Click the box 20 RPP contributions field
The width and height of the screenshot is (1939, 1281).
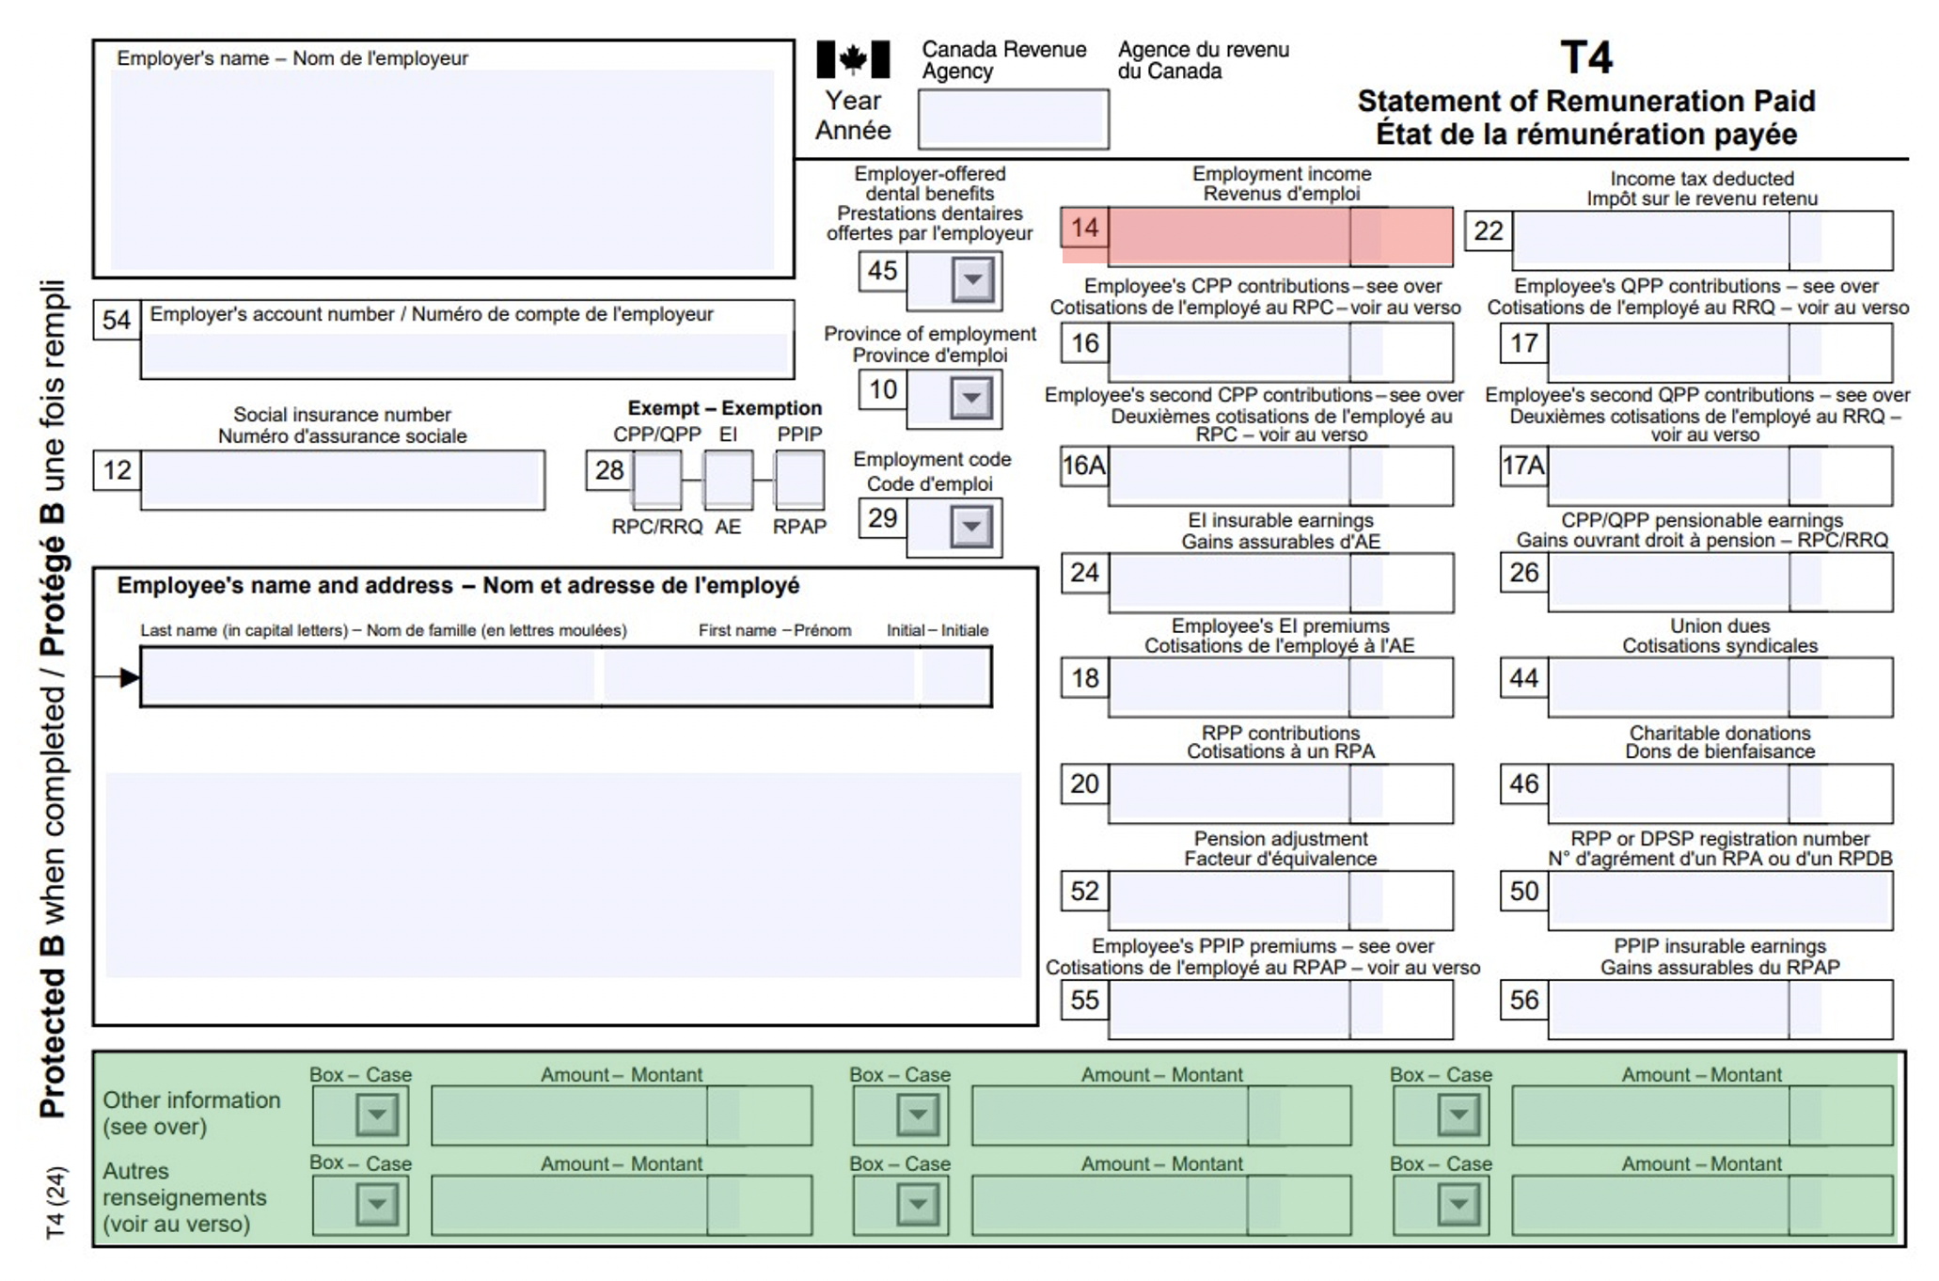[x=1280, y=794]
